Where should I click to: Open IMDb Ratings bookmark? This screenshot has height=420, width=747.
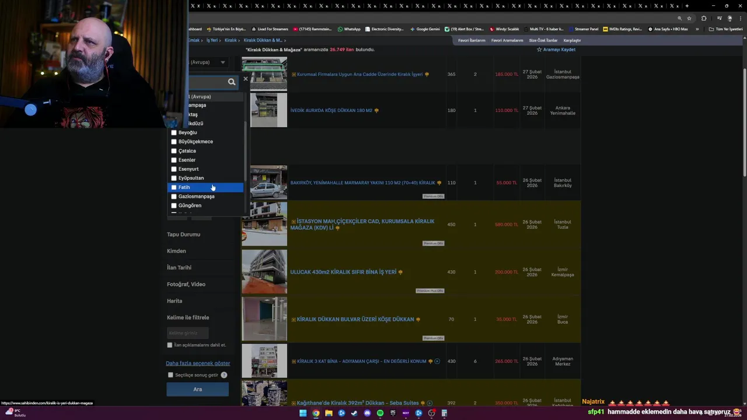point(622,29)
